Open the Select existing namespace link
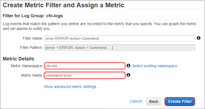This screenshot has height=109, width=205. point(155,66)
